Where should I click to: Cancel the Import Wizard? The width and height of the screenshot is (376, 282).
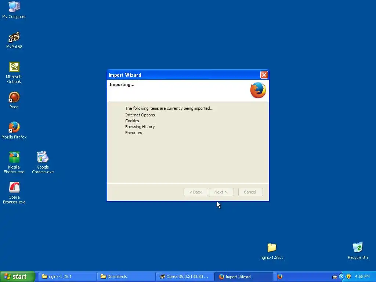250,192
